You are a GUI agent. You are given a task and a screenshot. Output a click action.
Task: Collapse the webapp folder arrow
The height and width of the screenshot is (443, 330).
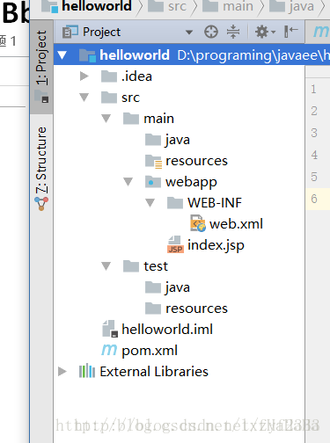[x=128, y=182]
